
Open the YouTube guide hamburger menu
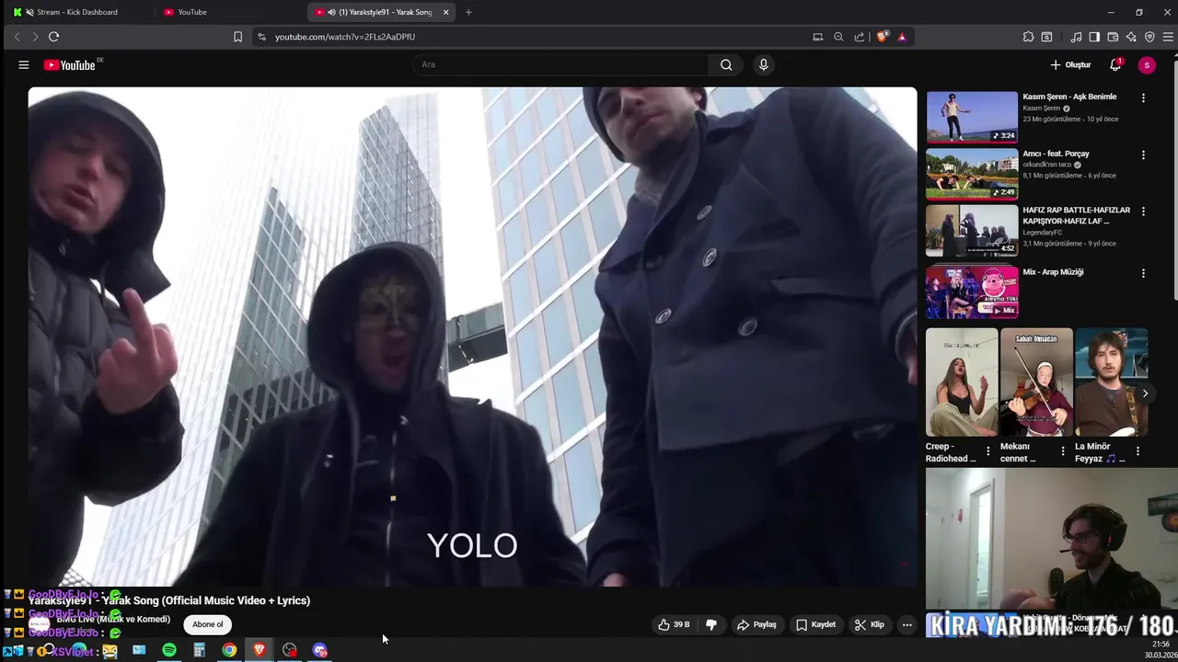pos(24,65)
